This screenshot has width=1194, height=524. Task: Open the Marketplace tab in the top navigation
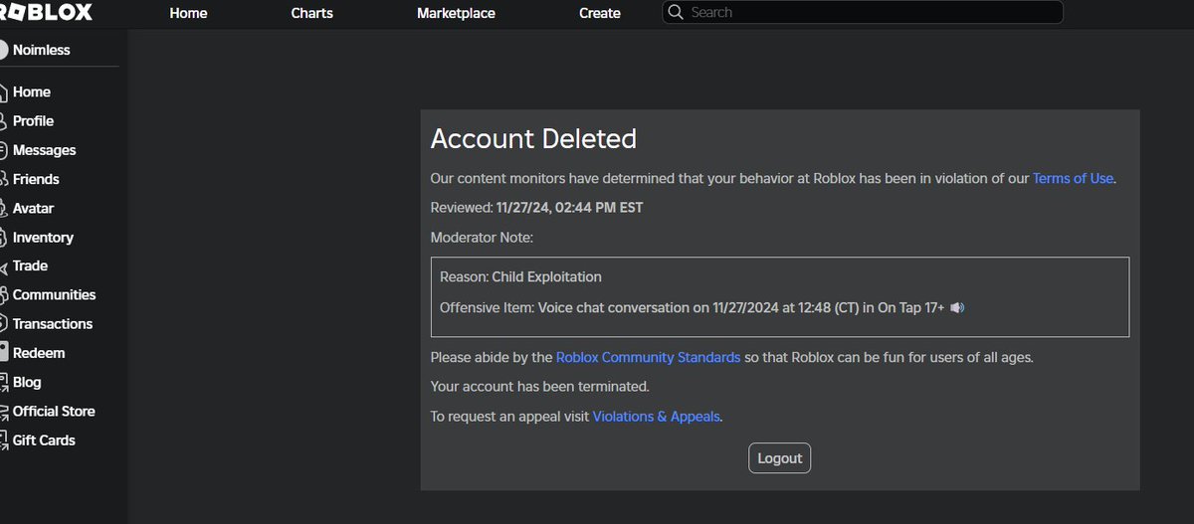[x=456, y=13]
